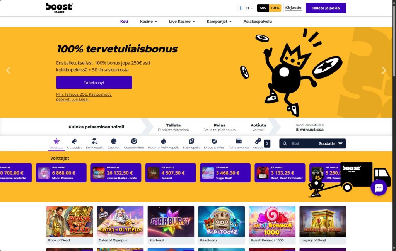The width and height of the screenshot is (396, 251).
Task: Open the Kirjaudu login link
Action: 293,8
